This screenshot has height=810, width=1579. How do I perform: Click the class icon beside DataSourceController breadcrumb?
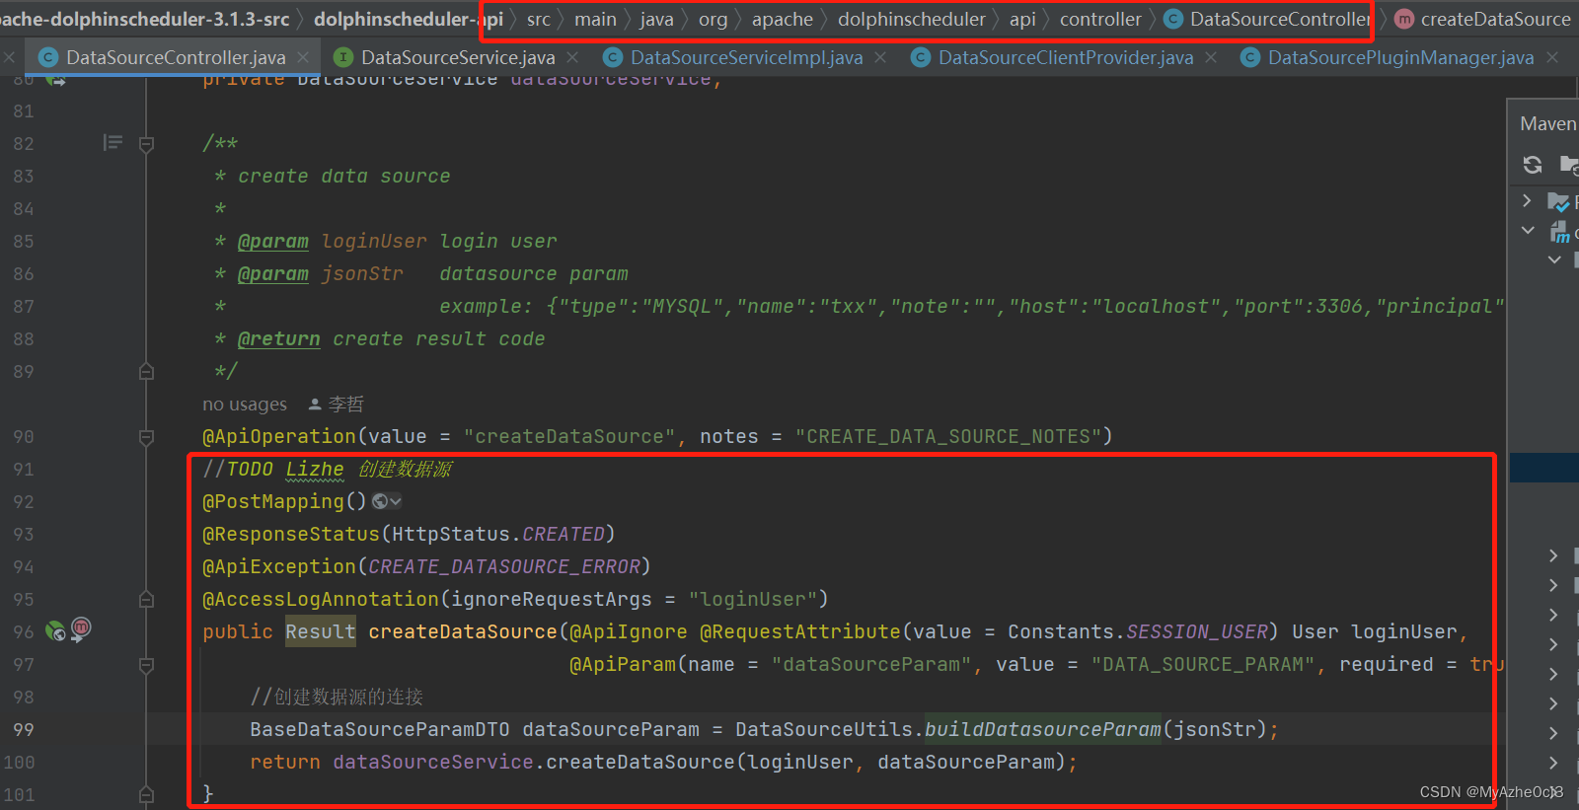pos(1172,19)
